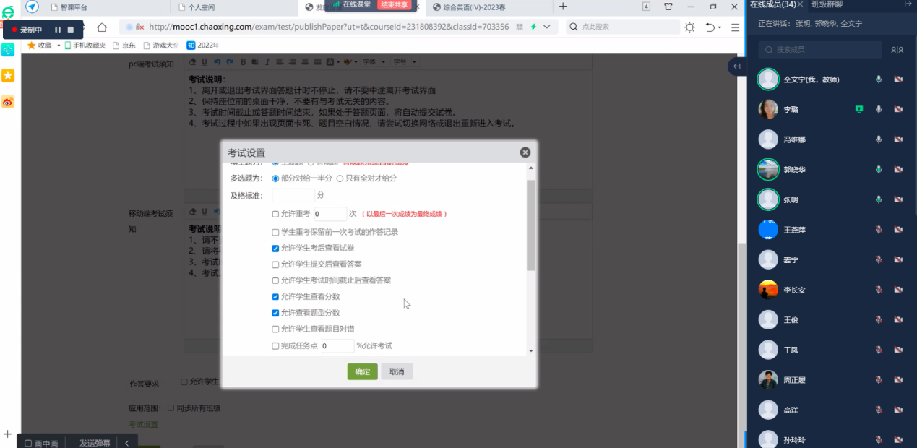Collapse the members panel with arrow icon

click(736, 66)
